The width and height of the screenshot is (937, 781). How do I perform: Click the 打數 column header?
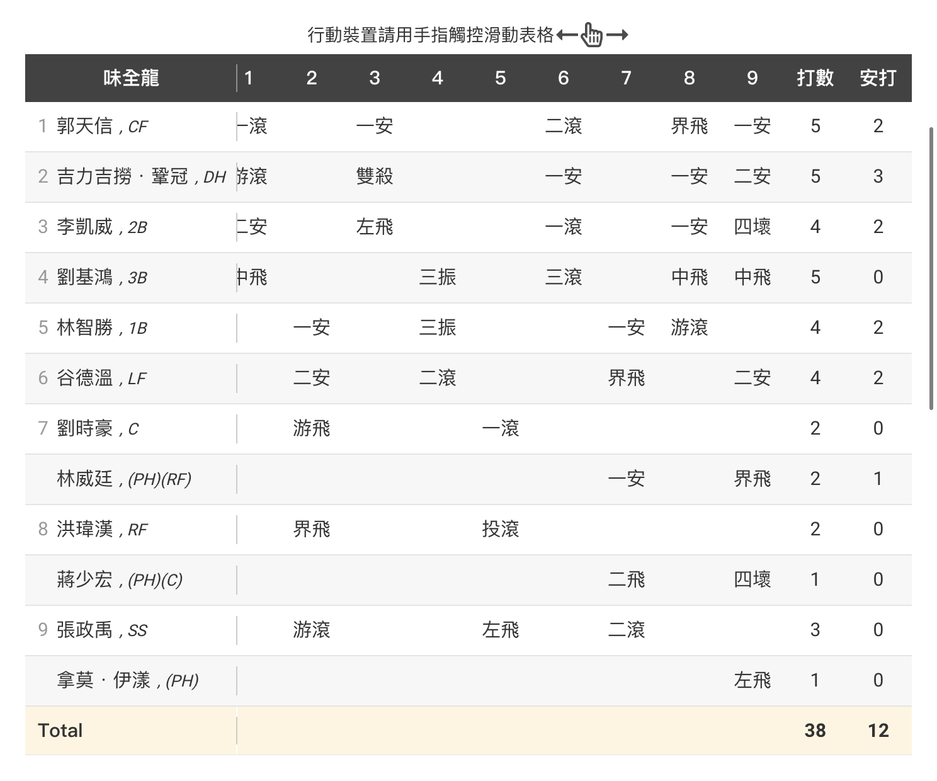815,78
